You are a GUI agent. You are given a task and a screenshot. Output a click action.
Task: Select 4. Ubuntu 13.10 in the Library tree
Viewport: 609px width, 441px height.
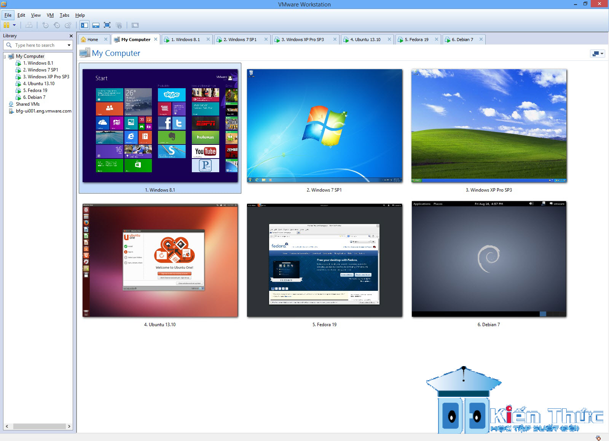coord(39,84)
